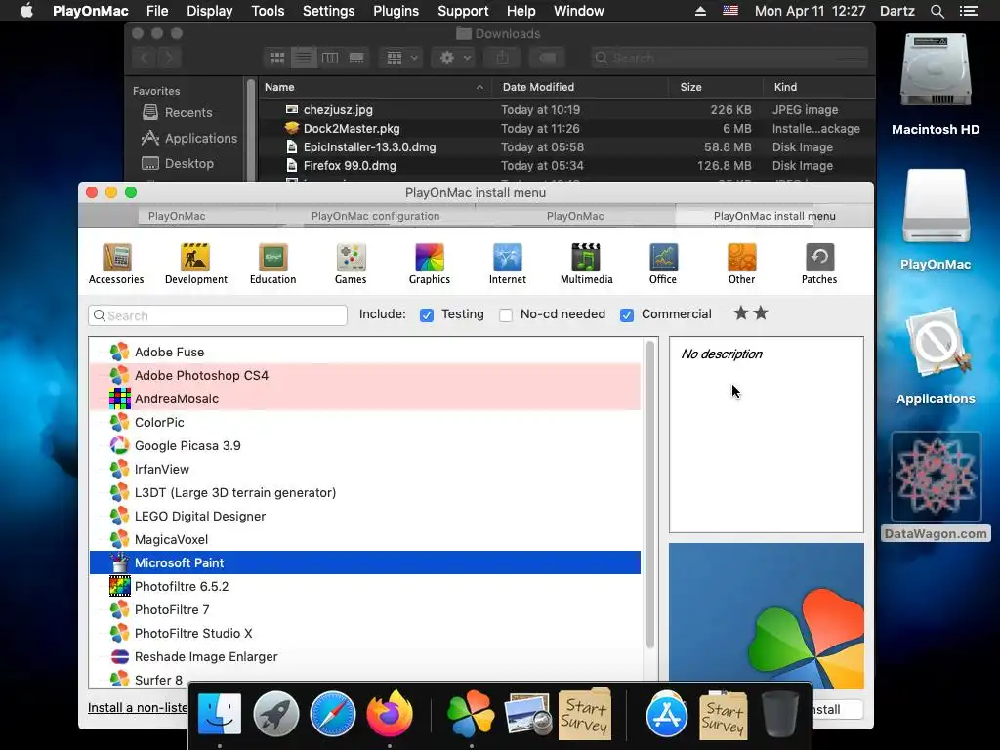Open Notification Center icon in menu bar
This screenshot has height=750, width=1000.
tap(968, 11)
